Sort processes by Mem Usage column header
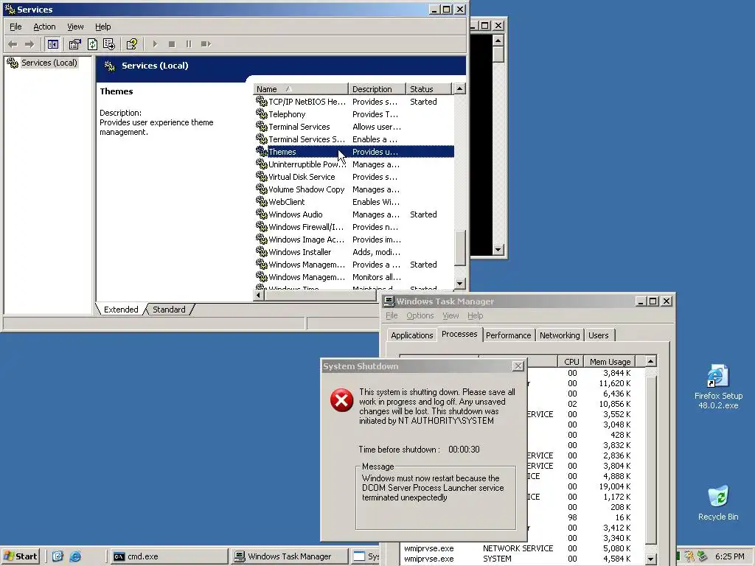 click(x=610, y=361)
